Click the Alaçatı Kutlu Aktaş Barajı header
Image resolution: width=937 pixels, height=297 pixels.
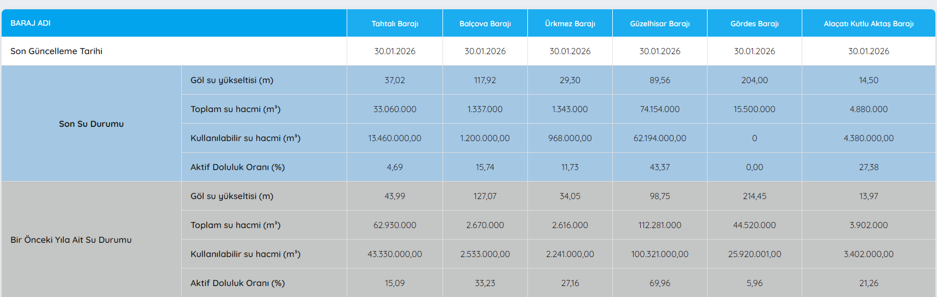[x=869, y=24]
